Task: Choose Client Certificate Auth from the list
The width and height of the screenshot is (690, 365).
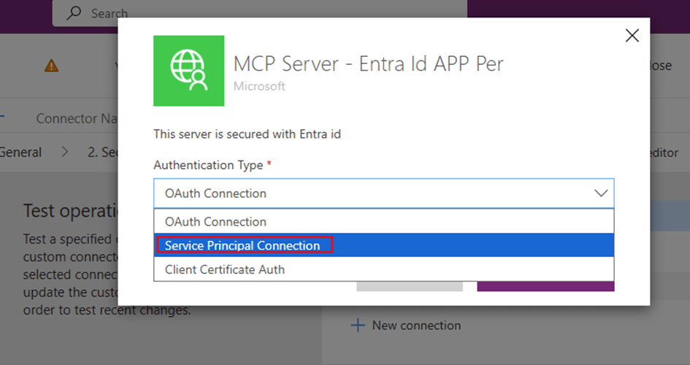Action: point(224,269)
